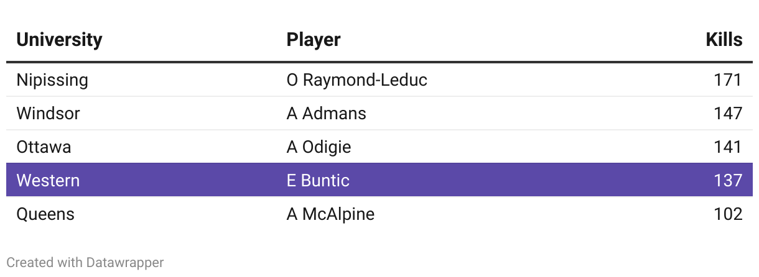
Task: Click the 147 kills value
Action: [728, 114]
